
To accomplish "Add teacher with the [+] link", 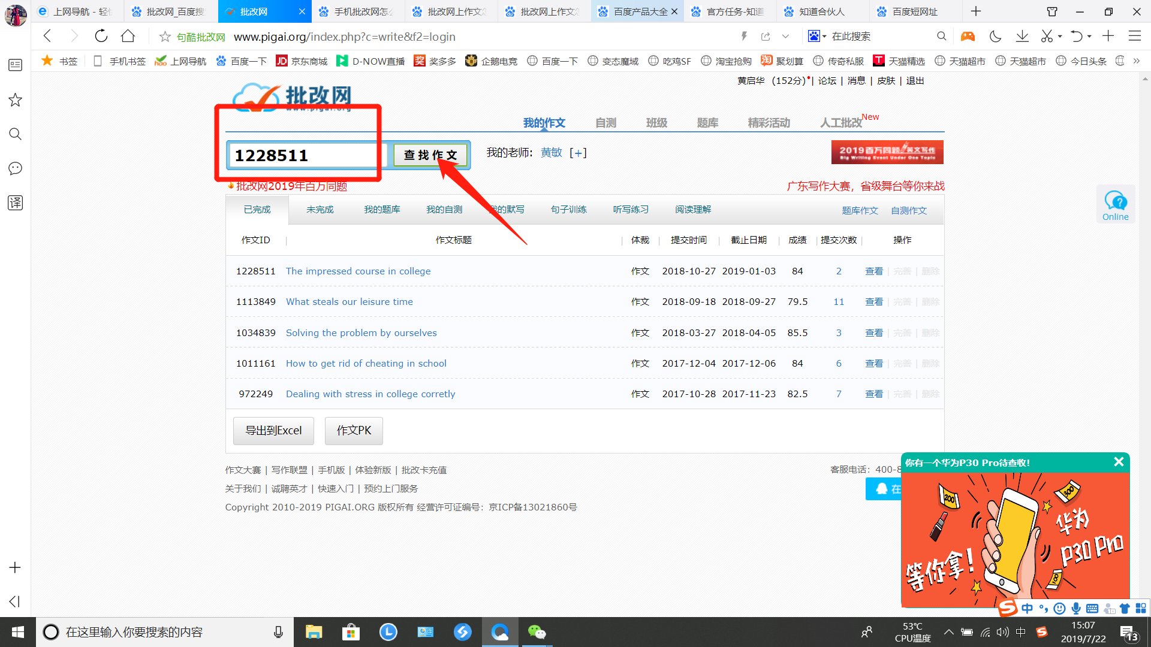I will (x=578, y=153).
